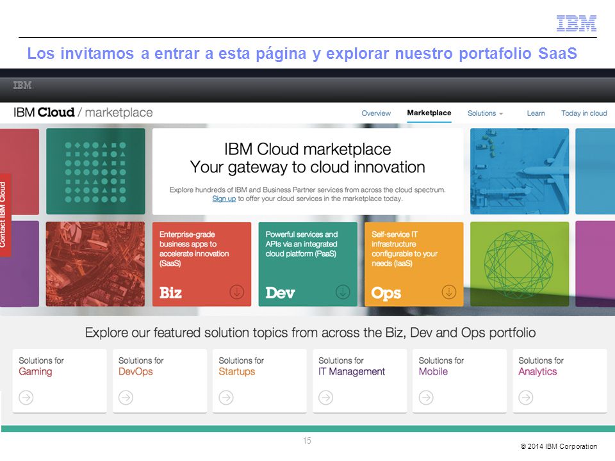615x461 pixels.
Task: Click the arrow icon under Solutions for Gaming
Action: [26, 398]
